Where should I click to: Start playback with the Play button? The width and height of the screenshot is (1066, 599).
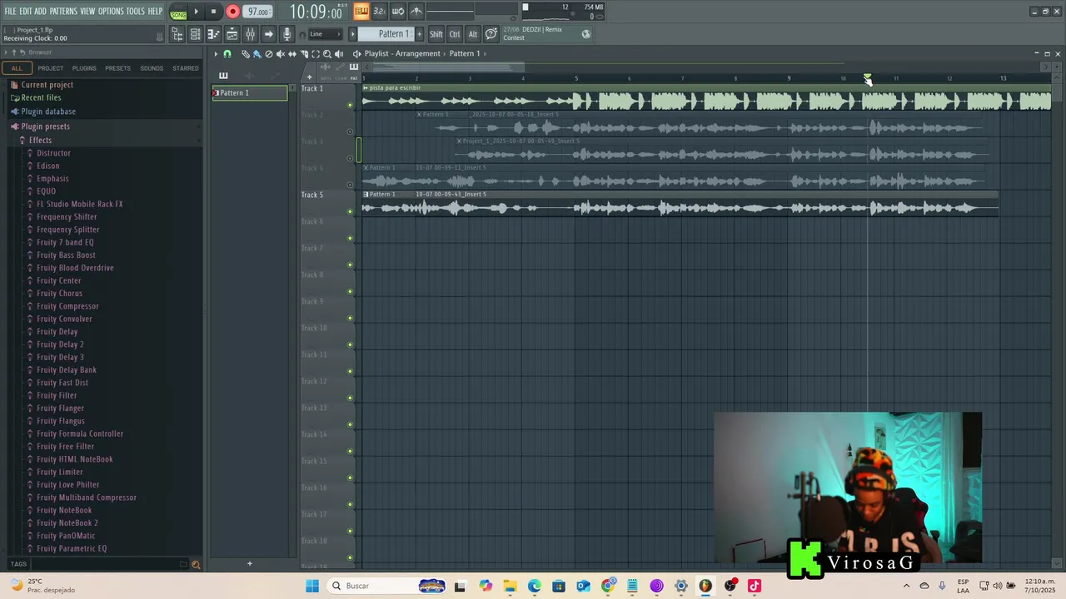[197, 12]
